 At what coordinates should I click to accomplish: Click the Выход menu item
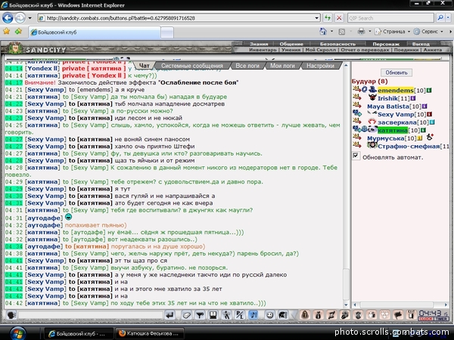point(421,44)
